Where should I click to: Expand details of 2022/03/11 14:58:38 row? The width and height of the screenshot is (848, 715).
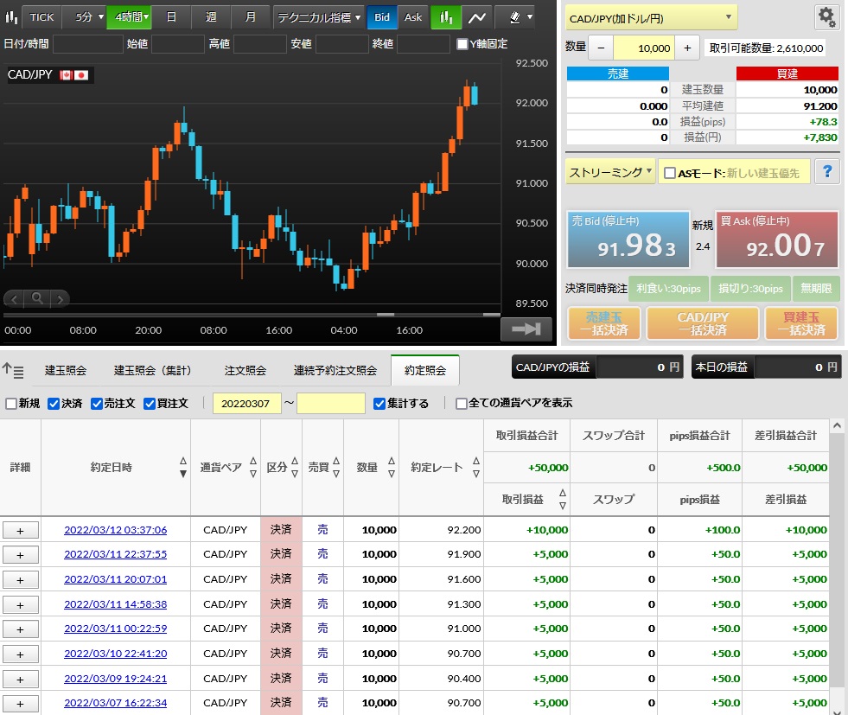(x=21, y=604)
